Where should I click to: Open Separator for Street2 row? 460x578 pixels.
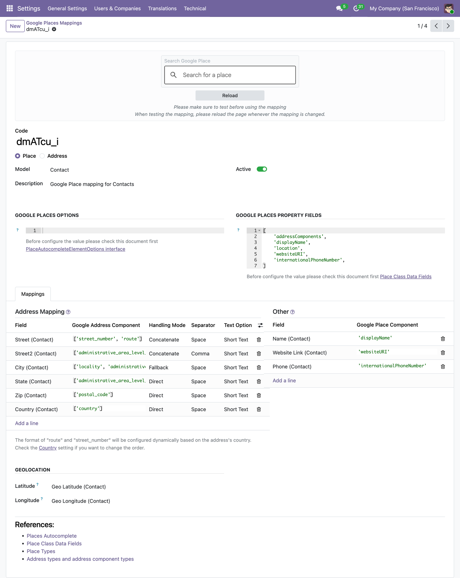(x=200, y=353)
